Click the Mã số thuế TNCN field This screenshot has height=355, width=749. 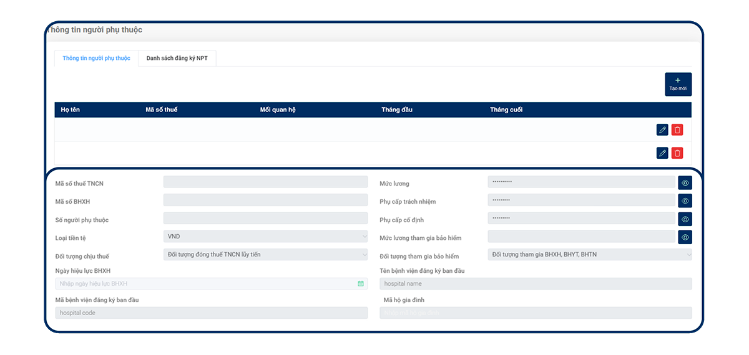tap(265, 182)
